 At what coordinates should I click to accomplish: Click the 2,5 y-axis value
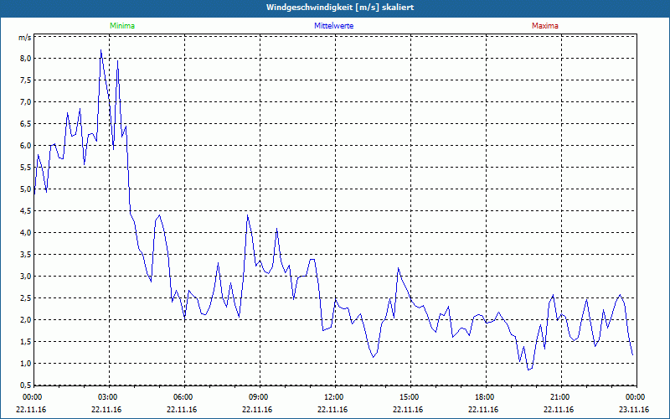pyautogui.click(x=26, y=298)
